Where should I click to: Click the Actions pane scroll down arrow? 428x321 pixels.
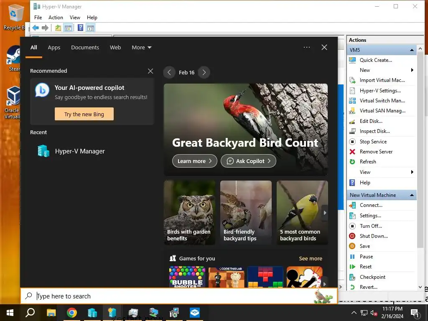(x=420, y=287)
